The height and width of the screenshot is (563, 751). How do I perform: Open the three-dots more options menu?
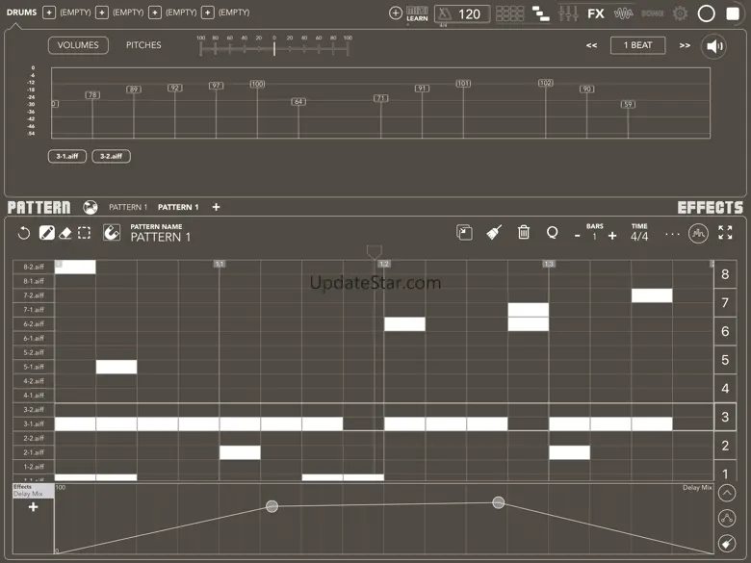(672, 234)
